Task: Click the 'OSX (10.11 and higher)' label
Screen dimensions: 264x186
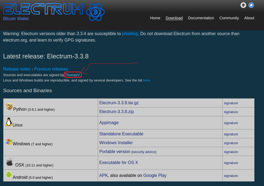Action: click(34, 165)
